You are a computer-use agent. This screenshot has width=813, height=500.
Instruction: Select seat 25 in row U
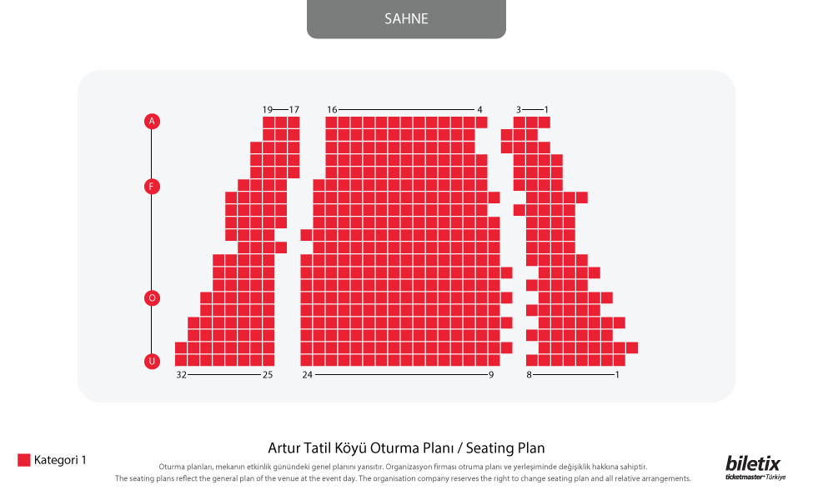268,360
